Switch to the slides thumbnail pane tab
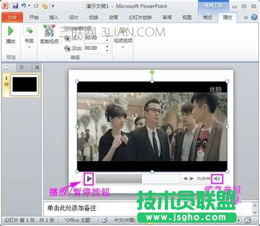 [x=6, y=67]
